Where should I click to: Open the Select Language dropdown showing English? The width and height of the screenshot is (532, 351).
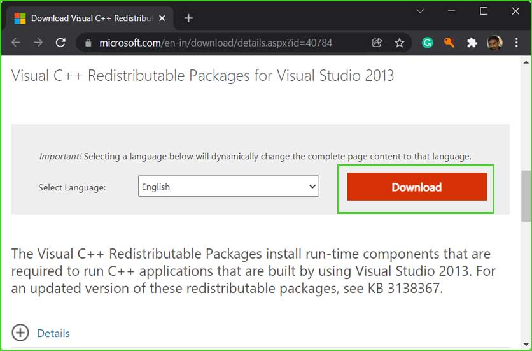click(228, 186)
